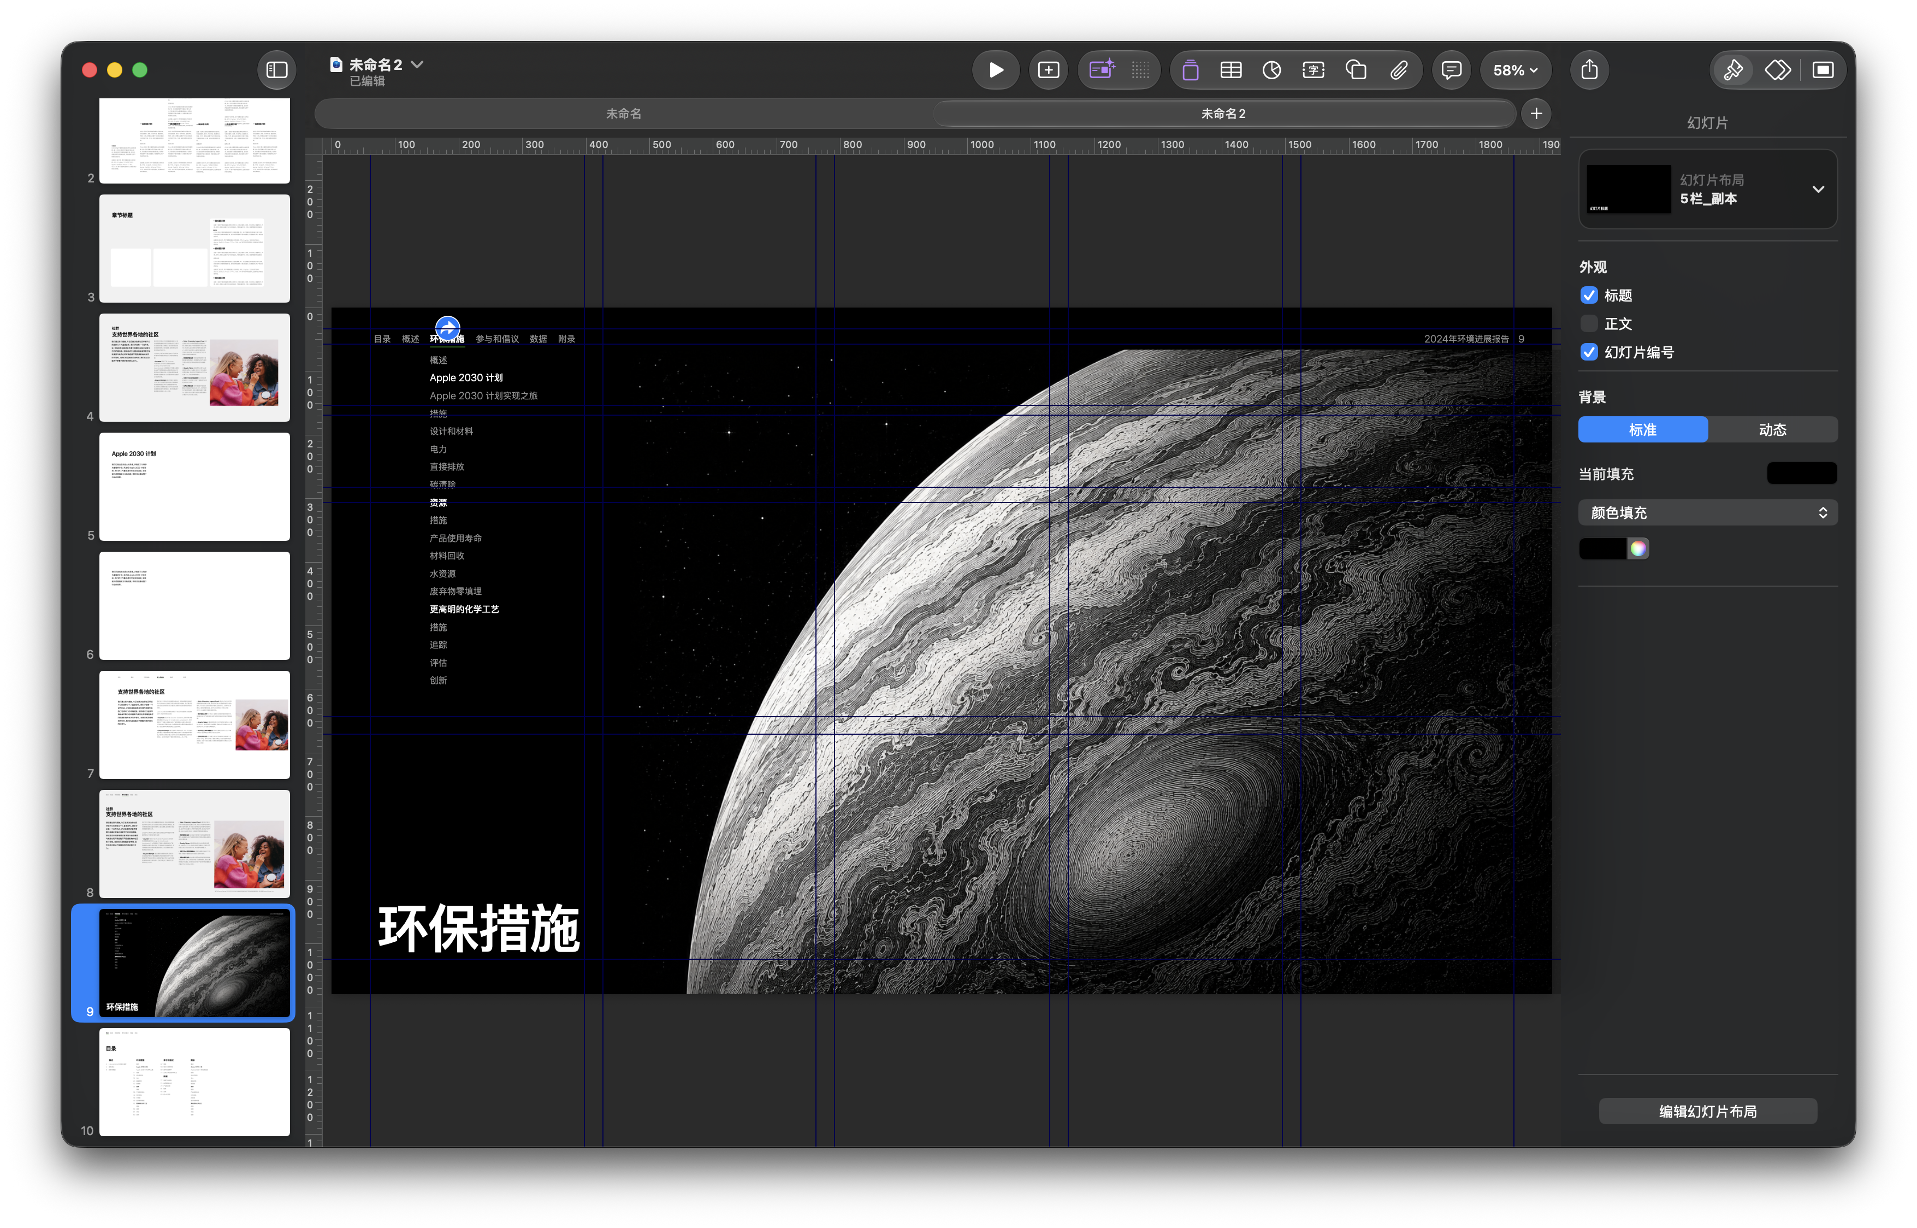Click the dotted grid toolbar icon
Screen dimensions: 1917x1228
coord(1140,70)
